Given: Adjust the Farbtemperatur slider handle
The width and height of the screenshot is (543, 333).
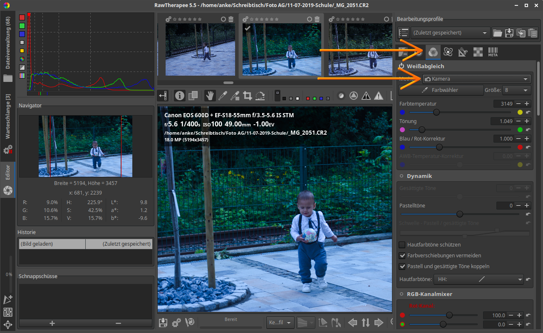Looking at the screenshot, I should [436, 112].
